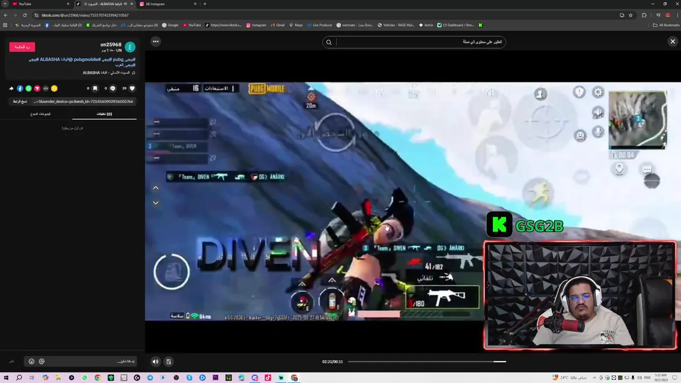Click the red send-to-friends share icon
Viewport: 681px width, 383px height.
click(x=37, y=88)
